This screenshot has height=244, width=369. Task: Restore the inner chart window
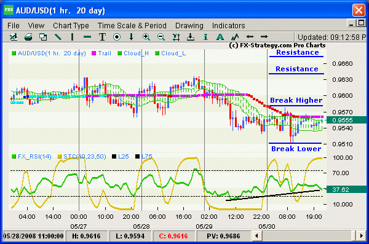coord(361,23)
